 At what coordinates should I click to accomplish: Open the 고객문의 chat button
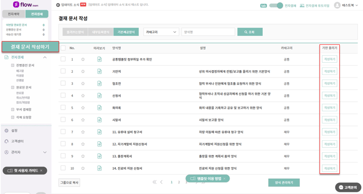pos(348,187)
